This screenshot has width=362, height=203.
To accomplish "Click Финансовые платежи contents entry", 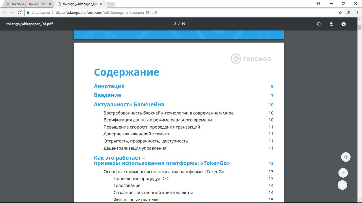I will (x=136, y=200).
